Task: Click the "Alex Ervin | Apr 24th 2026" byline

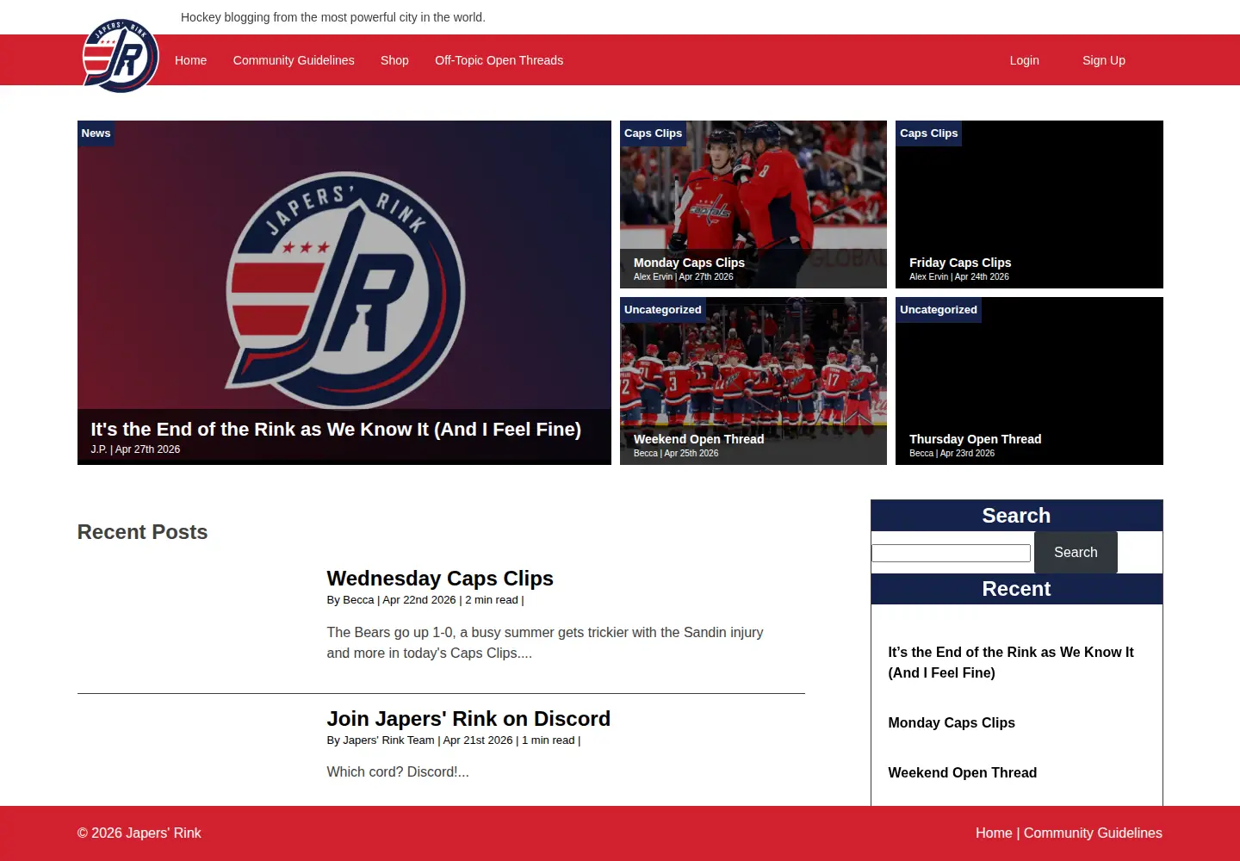Action: pos(959,276)
